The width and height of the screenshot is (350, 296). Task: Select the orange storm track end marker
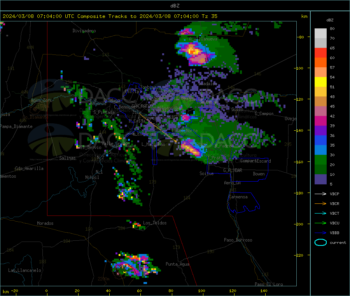[x=176, y=141]
